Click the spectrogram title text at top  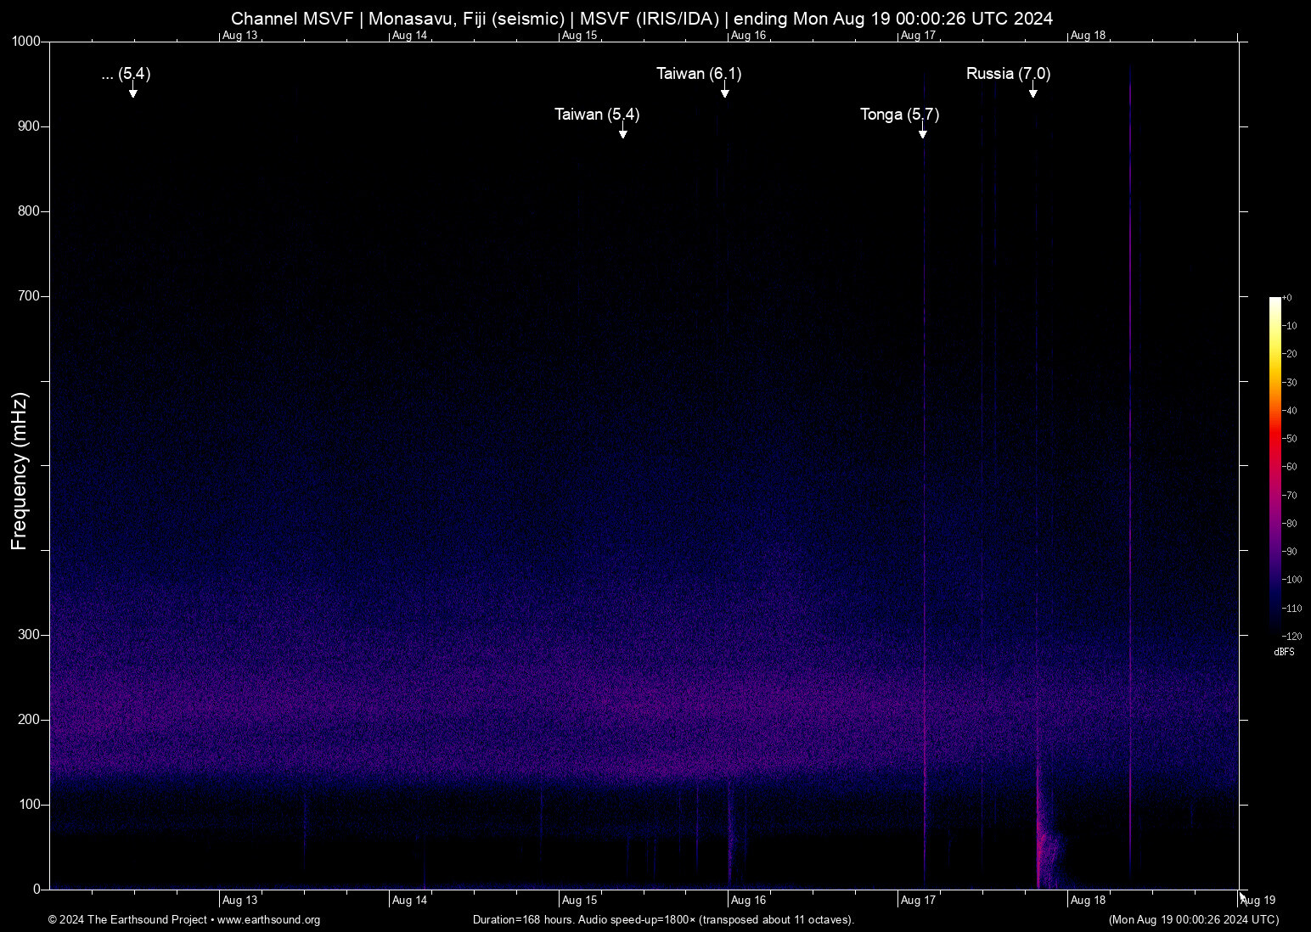pyautogui.click(x=641, y=19)
